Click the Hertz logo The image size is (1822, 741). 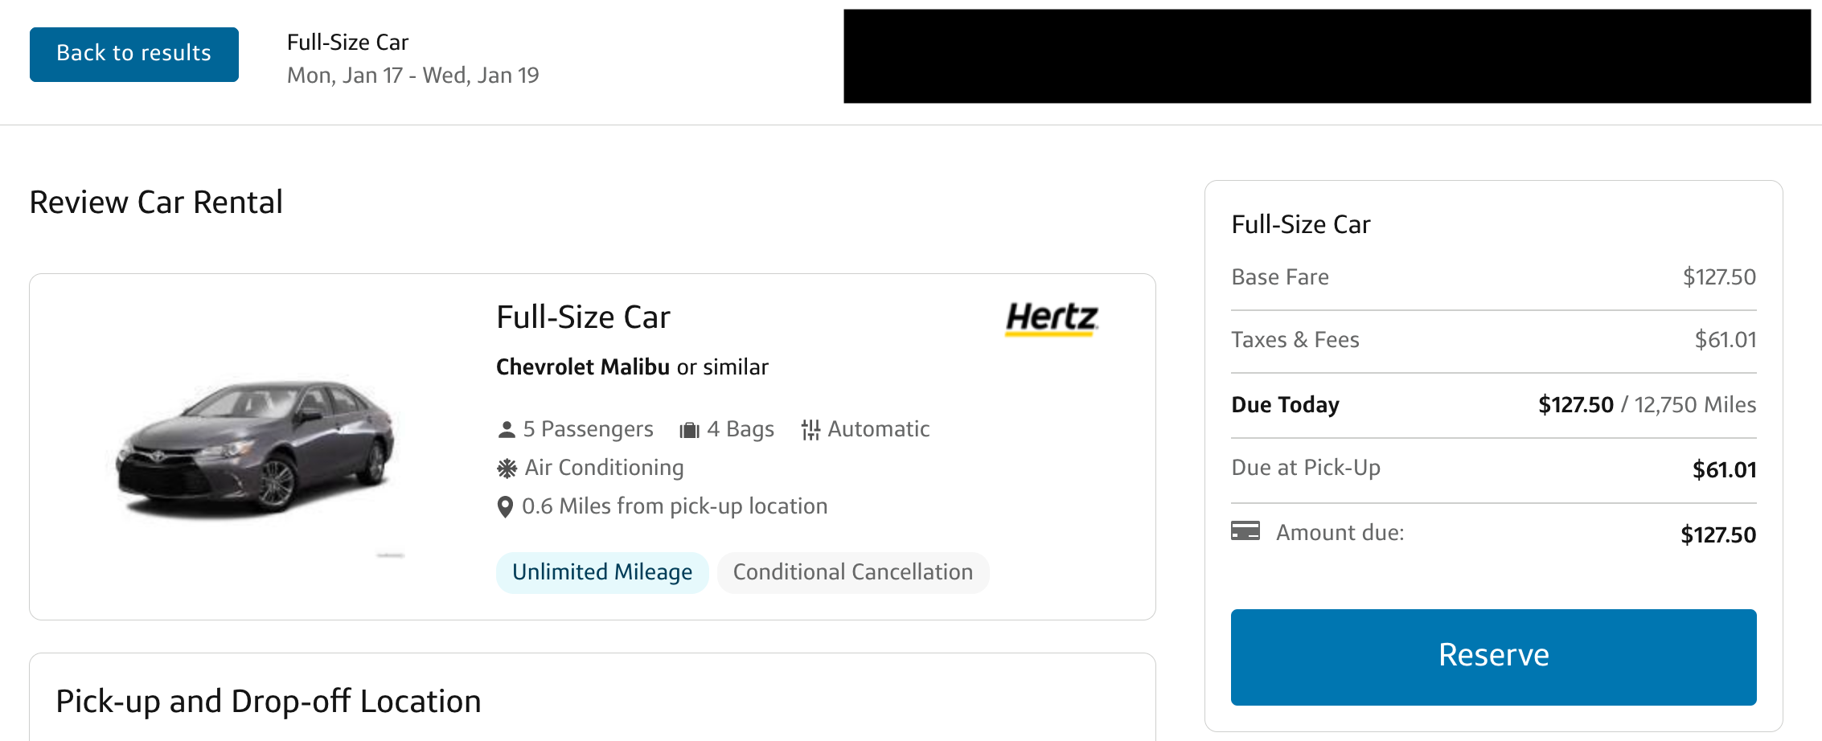click(x=1052, y=318)
